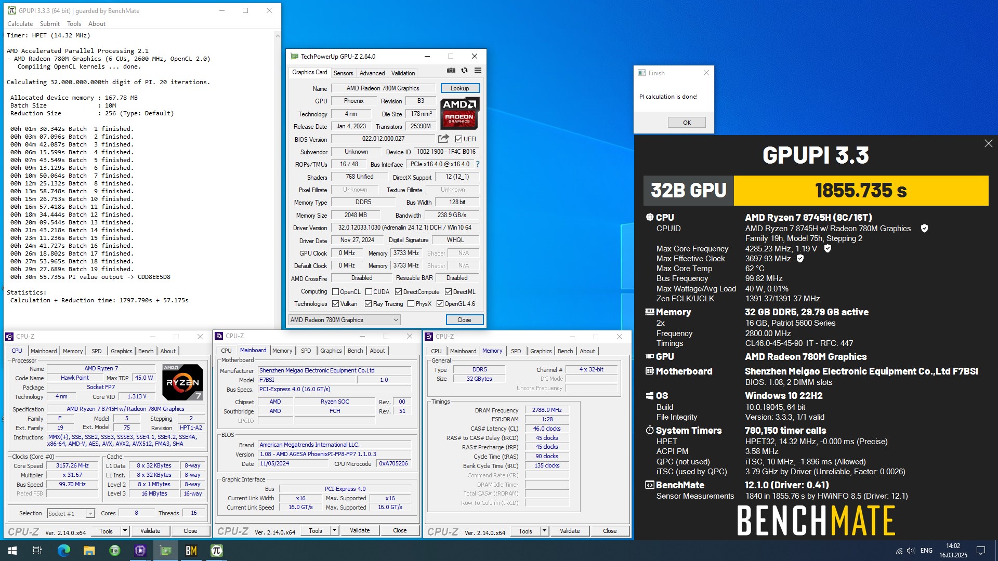Click the ENG language indicator in tray
998x561 pixels.
point(926,551)
